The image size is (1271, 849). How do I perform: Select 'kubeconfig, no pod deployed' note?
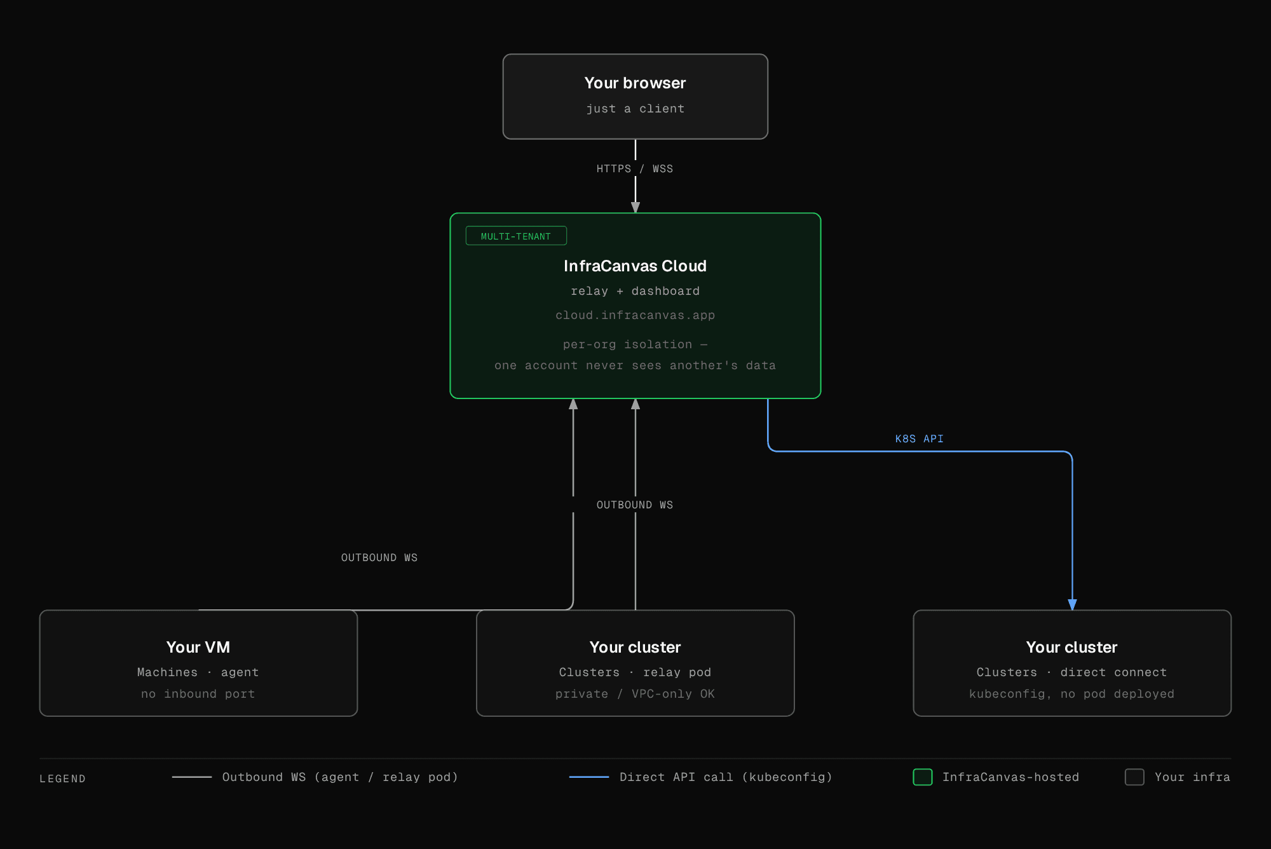[x=1071, y=694]
